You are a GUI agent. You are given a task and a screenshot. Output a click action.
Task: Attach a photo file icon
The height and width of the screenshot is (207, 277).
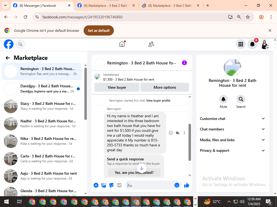[x=104, y=185]
